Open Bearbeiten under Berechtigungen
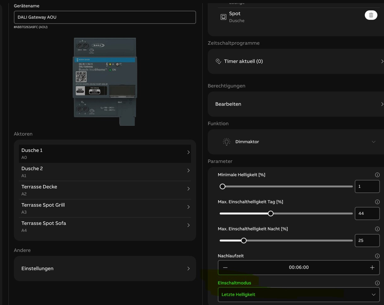 click(296, 104)
